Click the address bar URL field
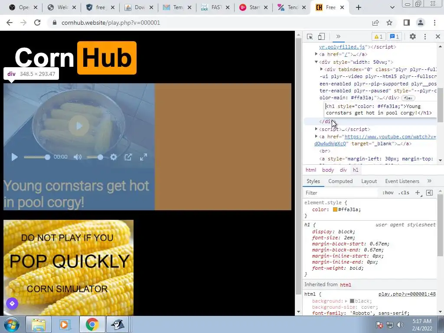Screen dimensions: 444x333 pos(209,23)
